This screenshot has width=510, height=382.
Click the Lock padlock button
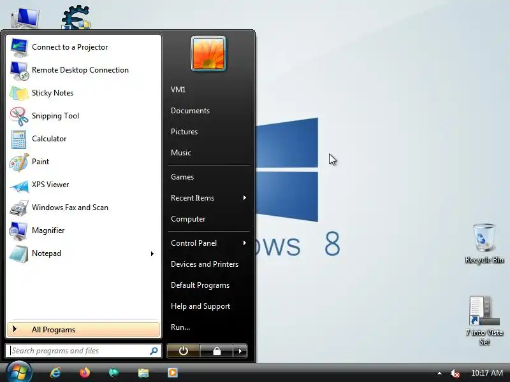pos(217,351)
